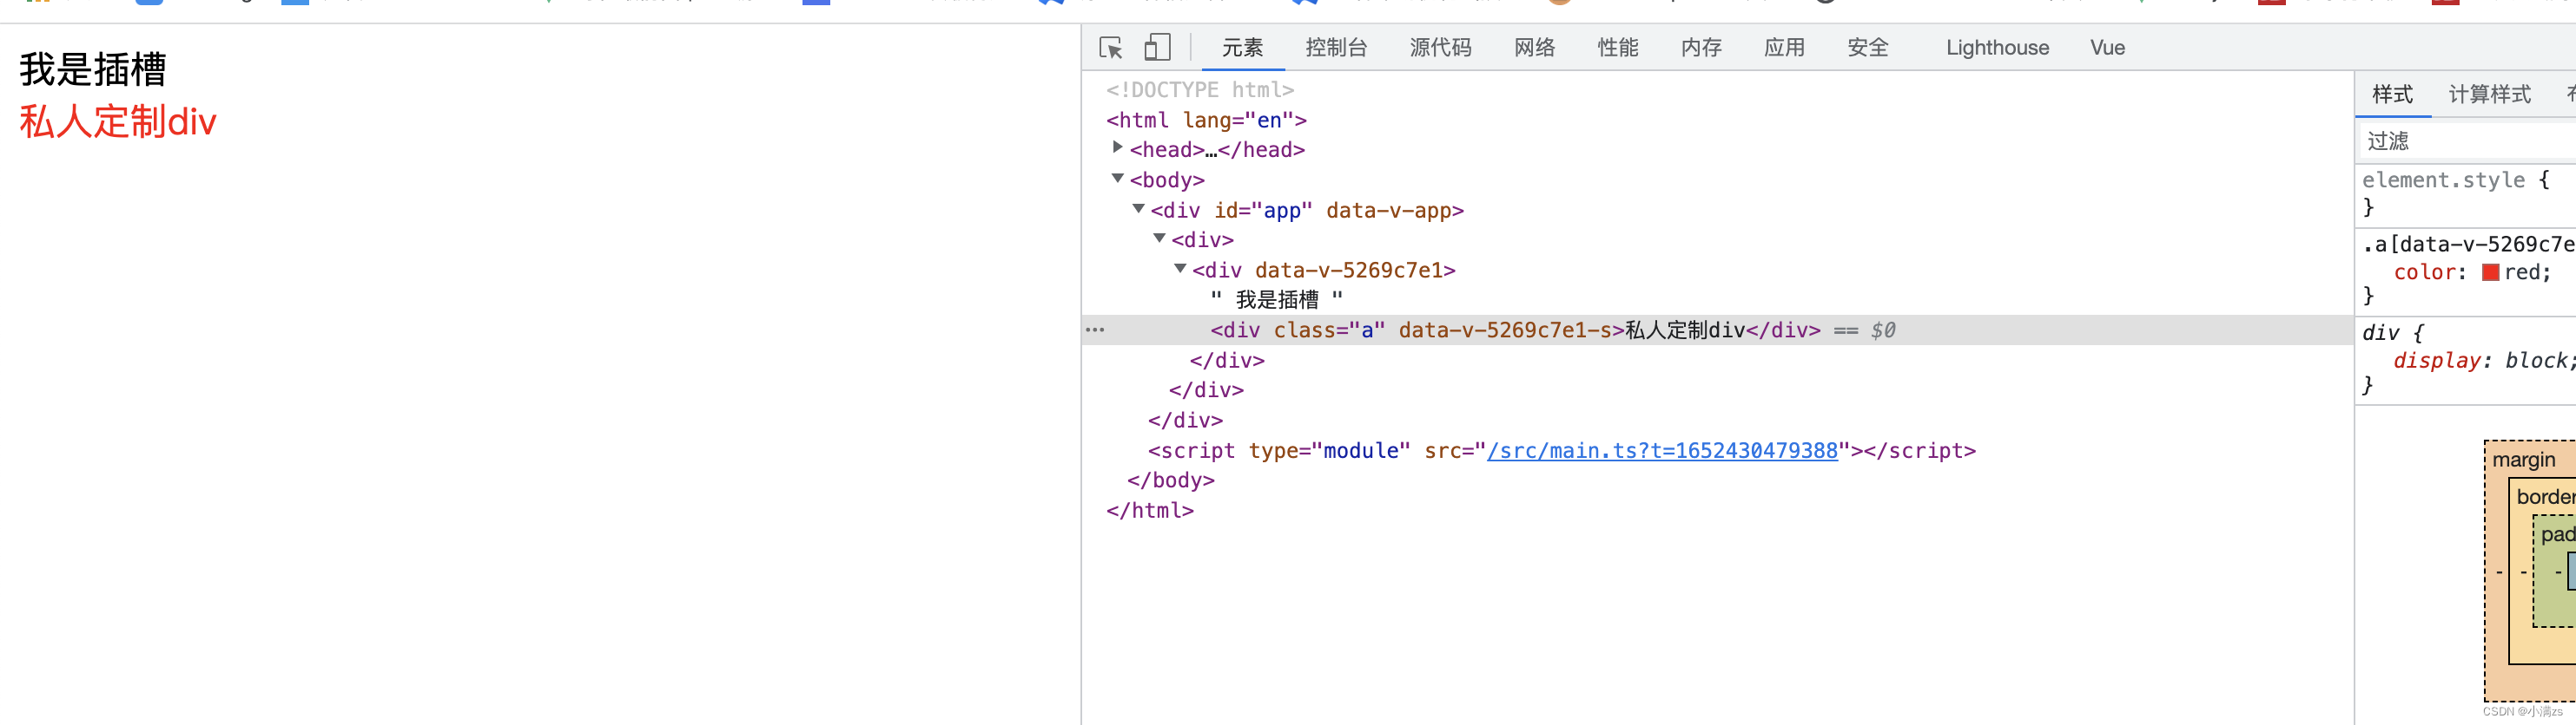The width and height of the screenshot is (2576, 725).
Task: Collapse the div id="app" node
Action: pos(1138,209)
